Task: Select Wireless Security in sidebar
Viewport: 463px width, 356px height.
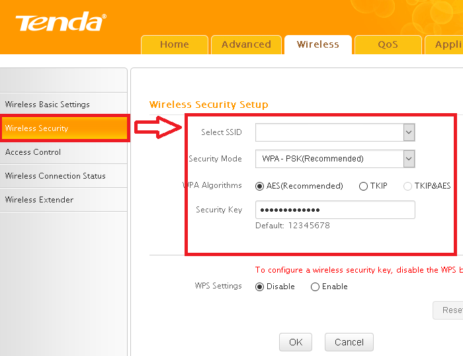Action: point(64,128)
